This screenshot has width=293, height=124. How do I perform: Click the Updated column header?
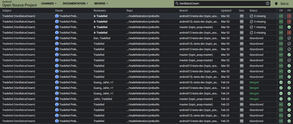(226, 11)
